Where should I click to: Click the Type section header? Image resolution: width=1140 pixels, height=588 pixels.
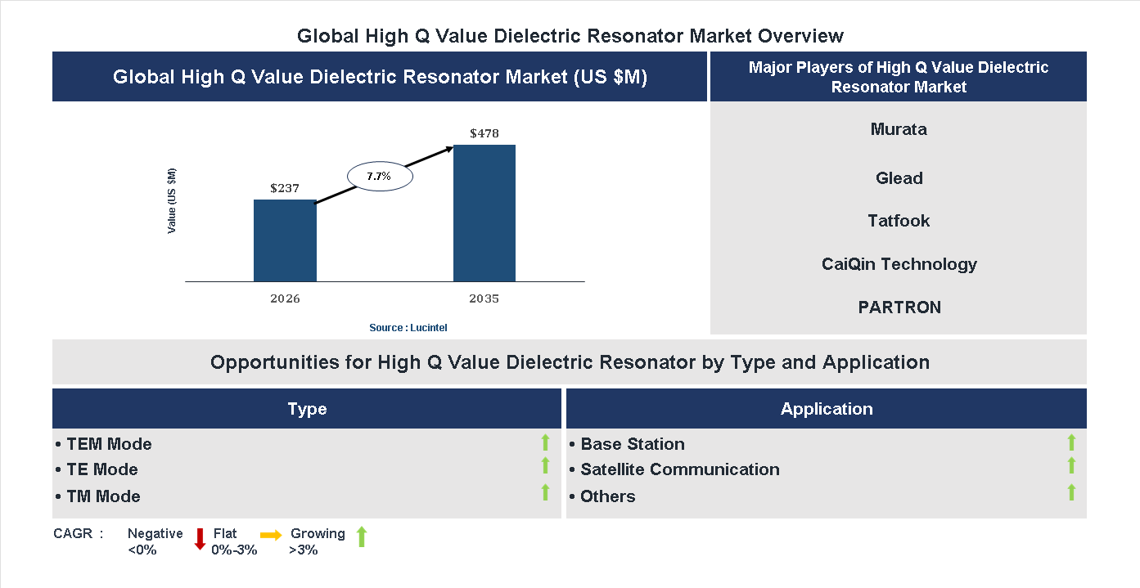tap(307, 408)
